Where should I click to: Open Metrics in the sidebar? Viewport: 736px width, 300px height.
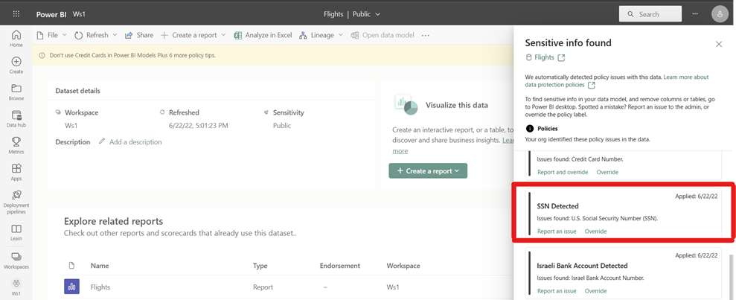click(x=16, y=146)
